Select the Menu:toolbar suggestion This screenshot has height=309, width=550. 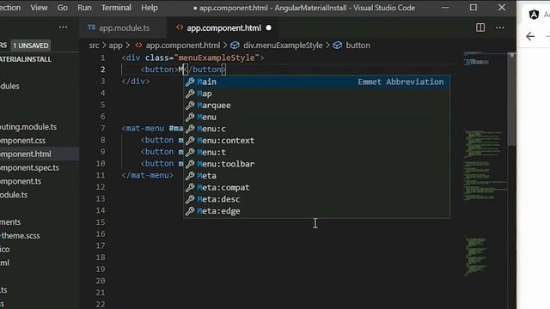coord(316,164)
